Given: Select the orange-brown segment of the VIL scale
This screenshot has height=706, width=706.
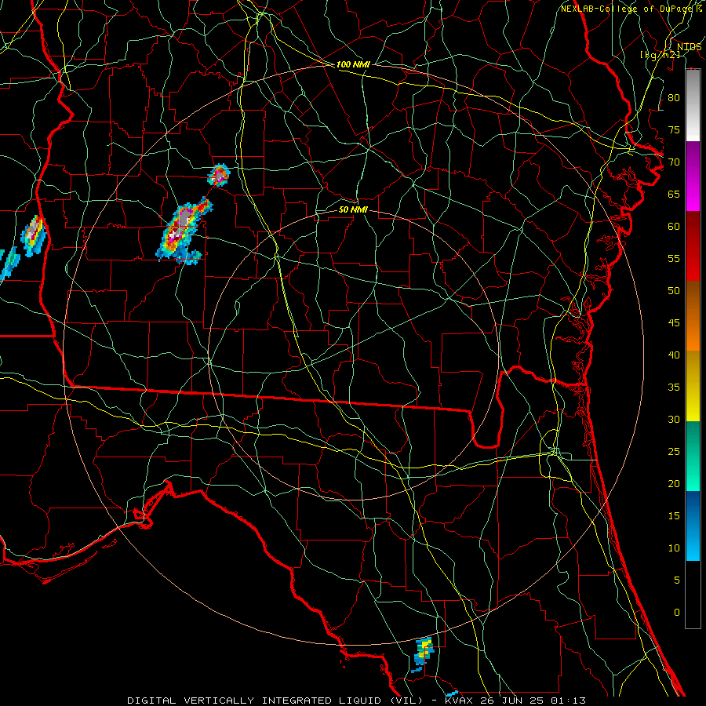Looking at the screenshot, I should click(x=693, y=315).
